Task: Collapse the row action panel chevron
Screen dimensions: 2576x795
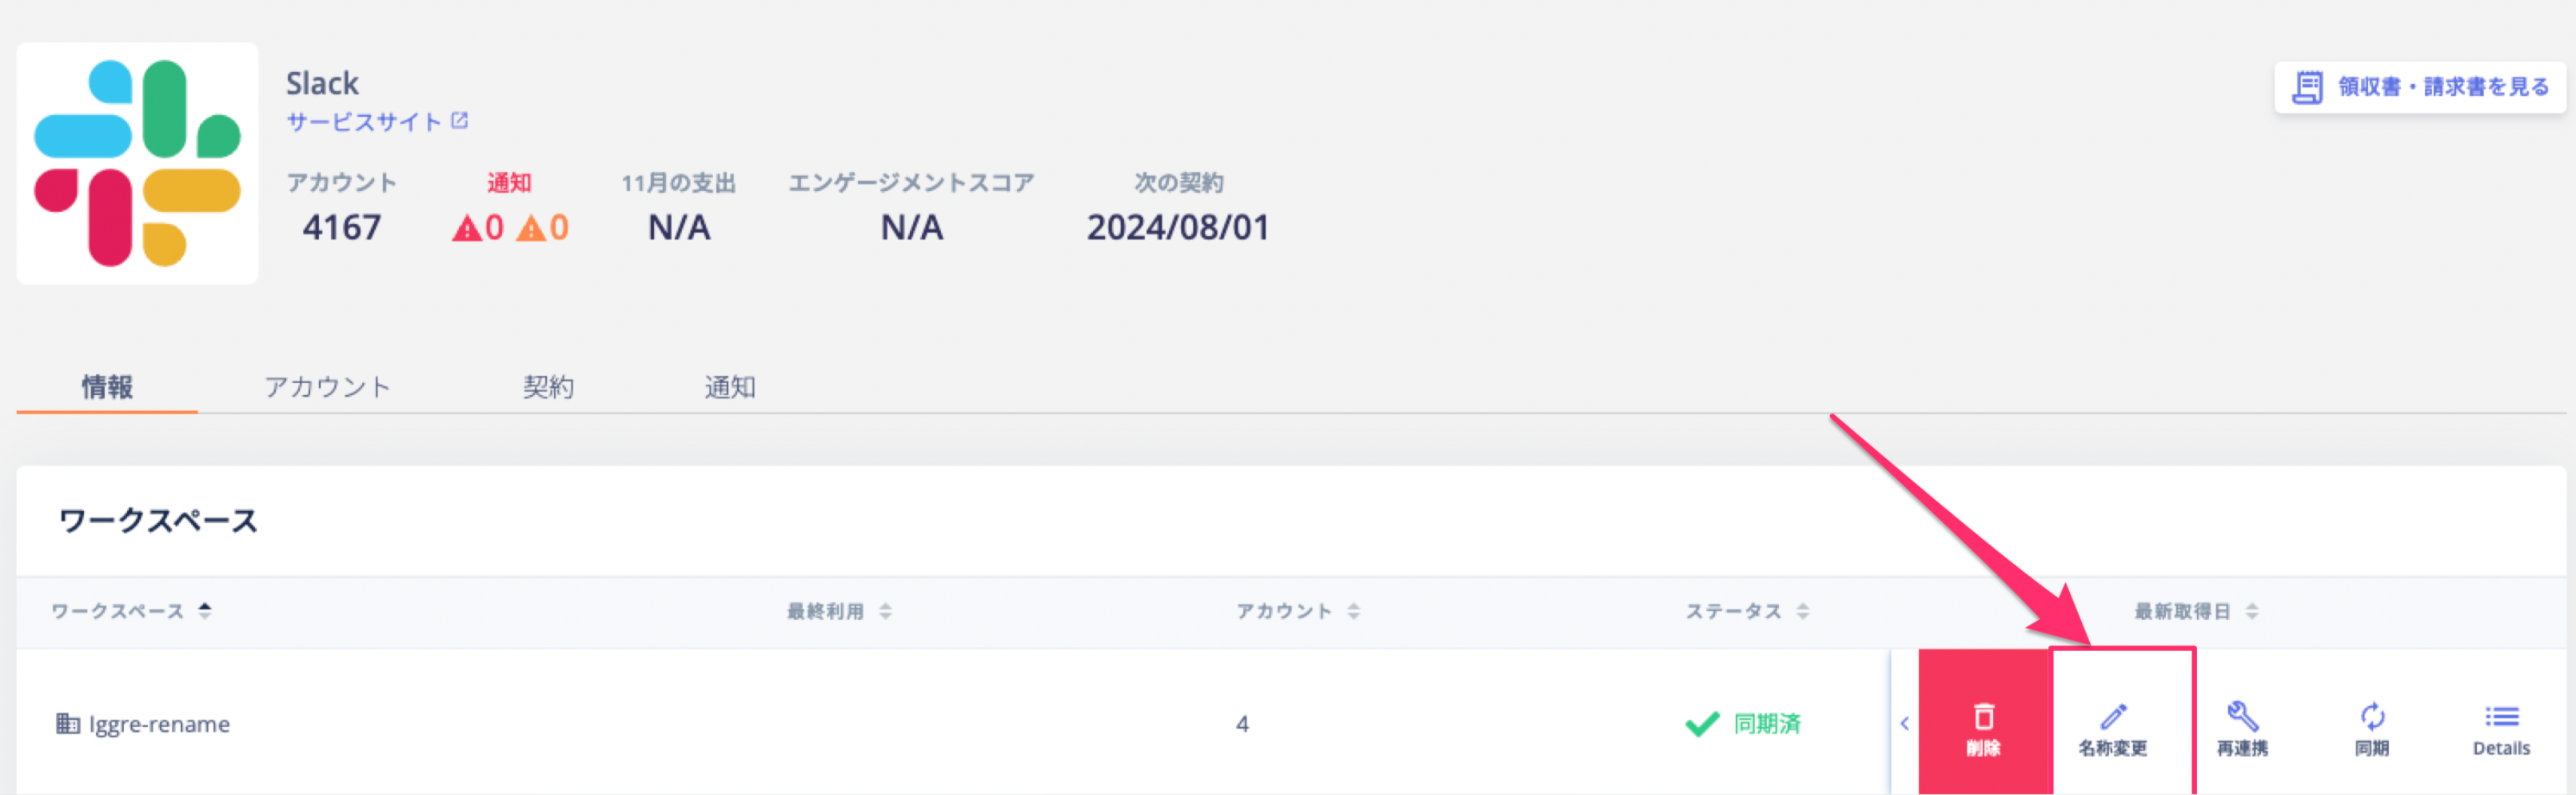Action: tap(1906, 722)
